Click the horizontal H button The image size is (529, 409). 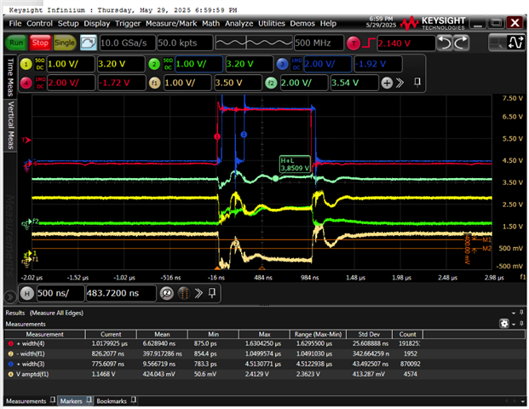pyautogui.click(x=26, y=294)
